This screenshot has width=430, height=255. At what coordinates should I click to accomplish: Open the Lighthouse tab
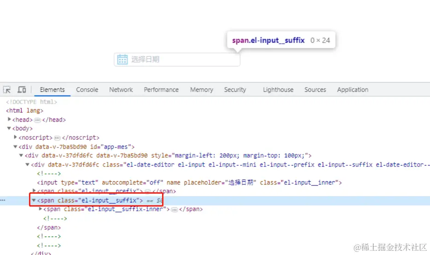click(x=278, y=89)
